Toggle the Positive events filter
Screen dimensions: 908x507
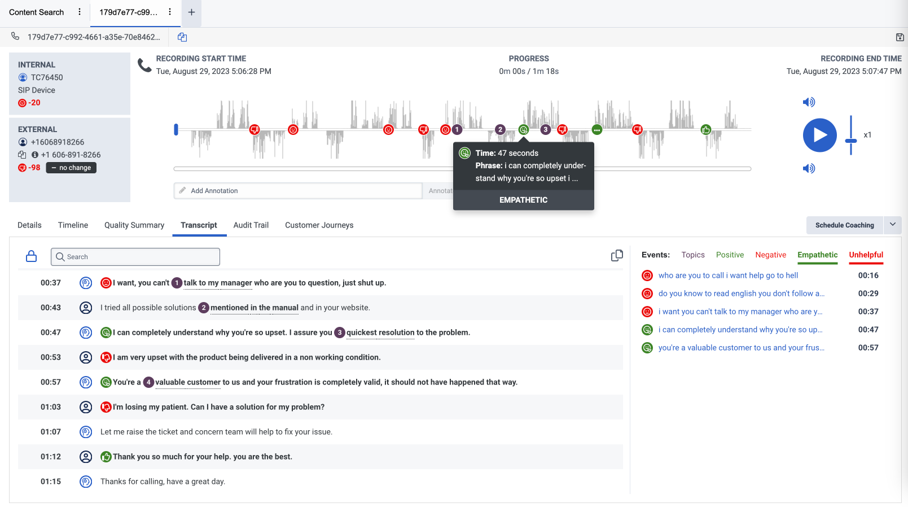pos(730,255)
